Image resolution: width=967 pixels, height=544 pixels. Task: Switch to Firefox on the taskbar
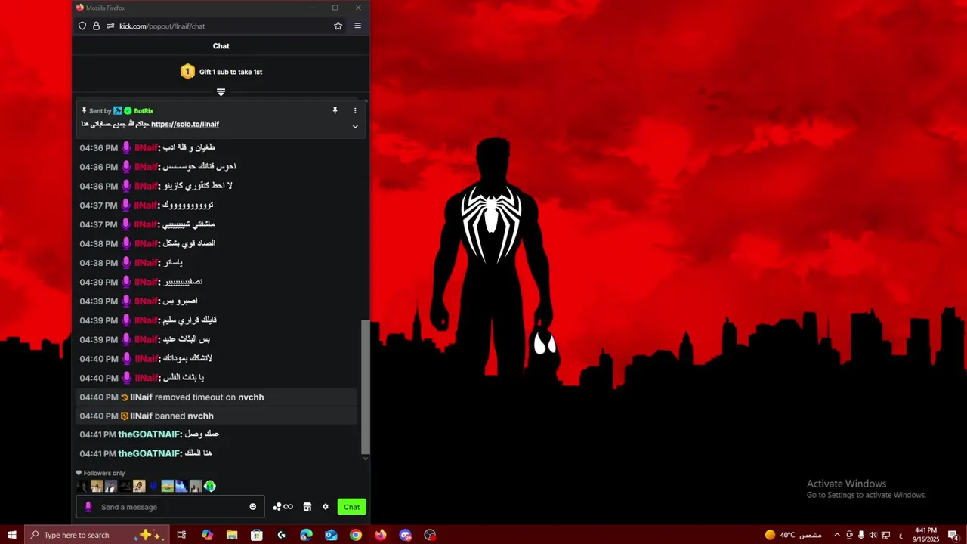[381, 535]
